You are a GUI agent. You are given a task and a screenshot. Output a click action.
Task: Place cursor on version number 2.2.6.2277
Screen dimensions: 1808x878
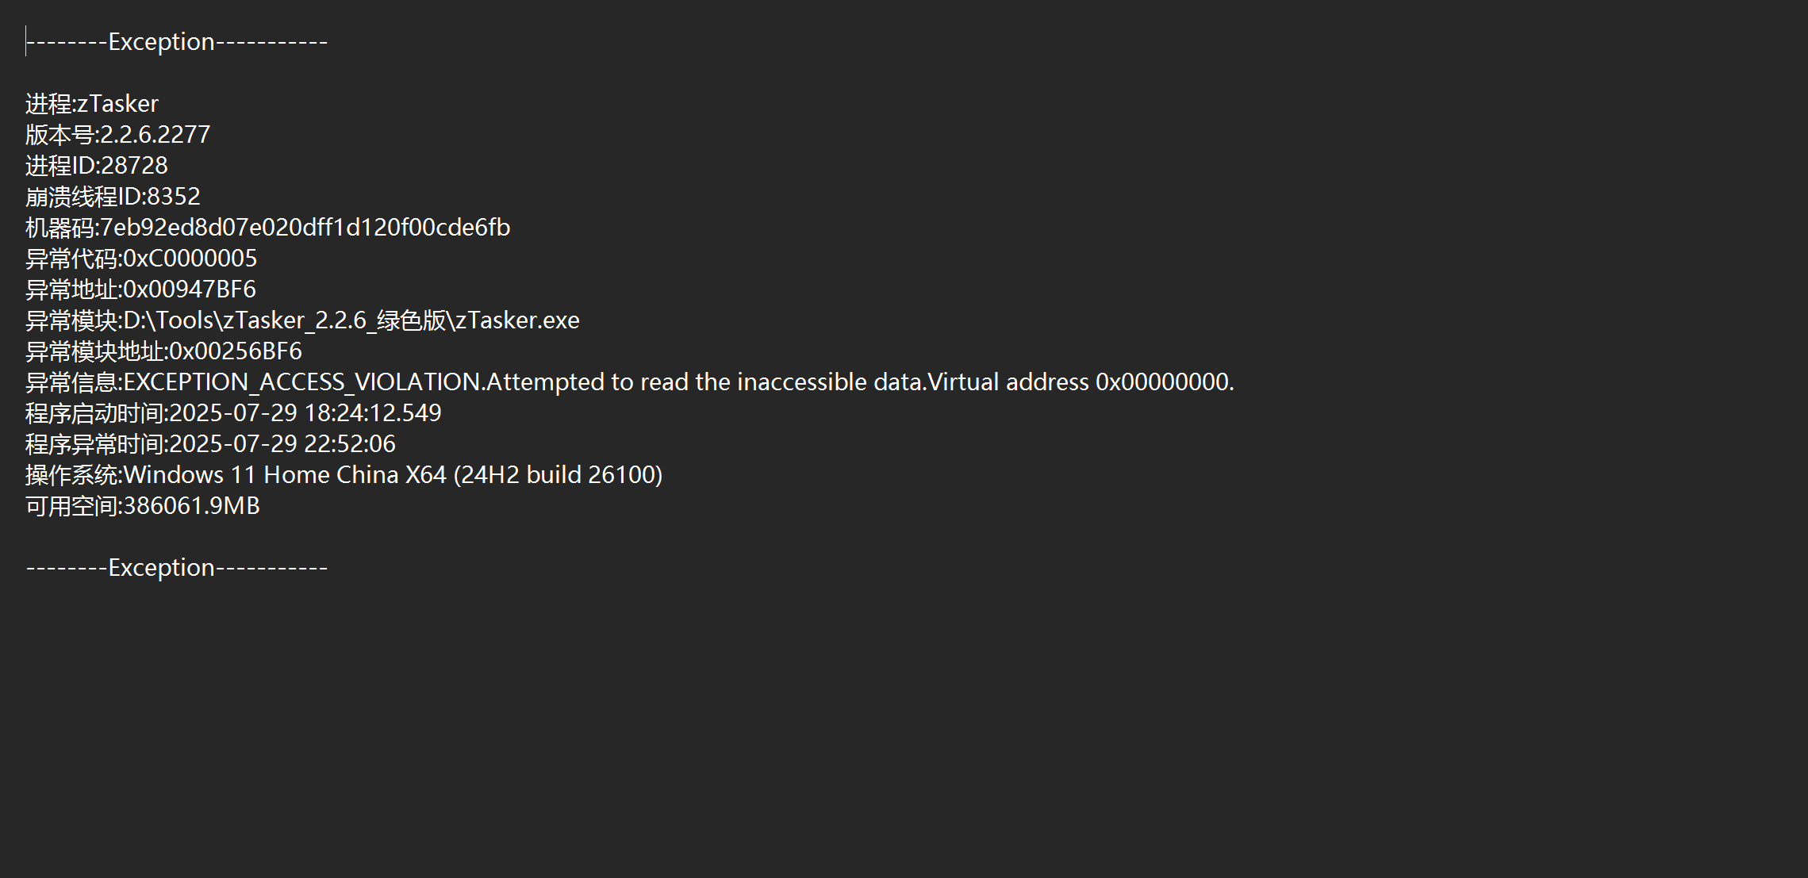pos(155,134)
